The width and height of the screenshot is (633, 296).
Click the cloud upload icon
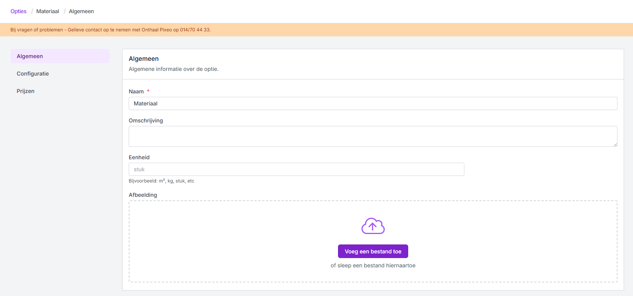pyautogui.click(x=373, y=226)
